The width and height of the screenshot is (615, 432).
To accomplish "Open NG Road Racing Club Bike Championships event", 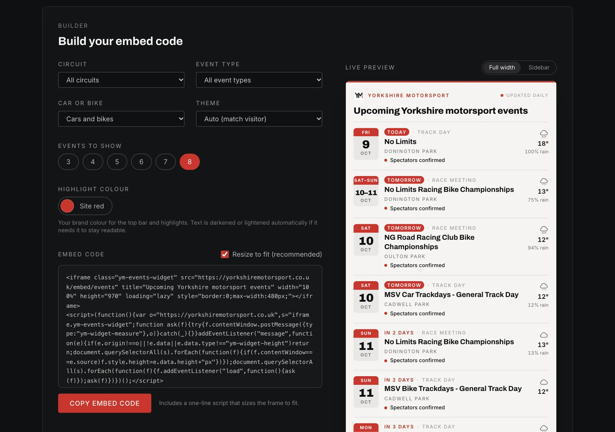I will 429,242.
